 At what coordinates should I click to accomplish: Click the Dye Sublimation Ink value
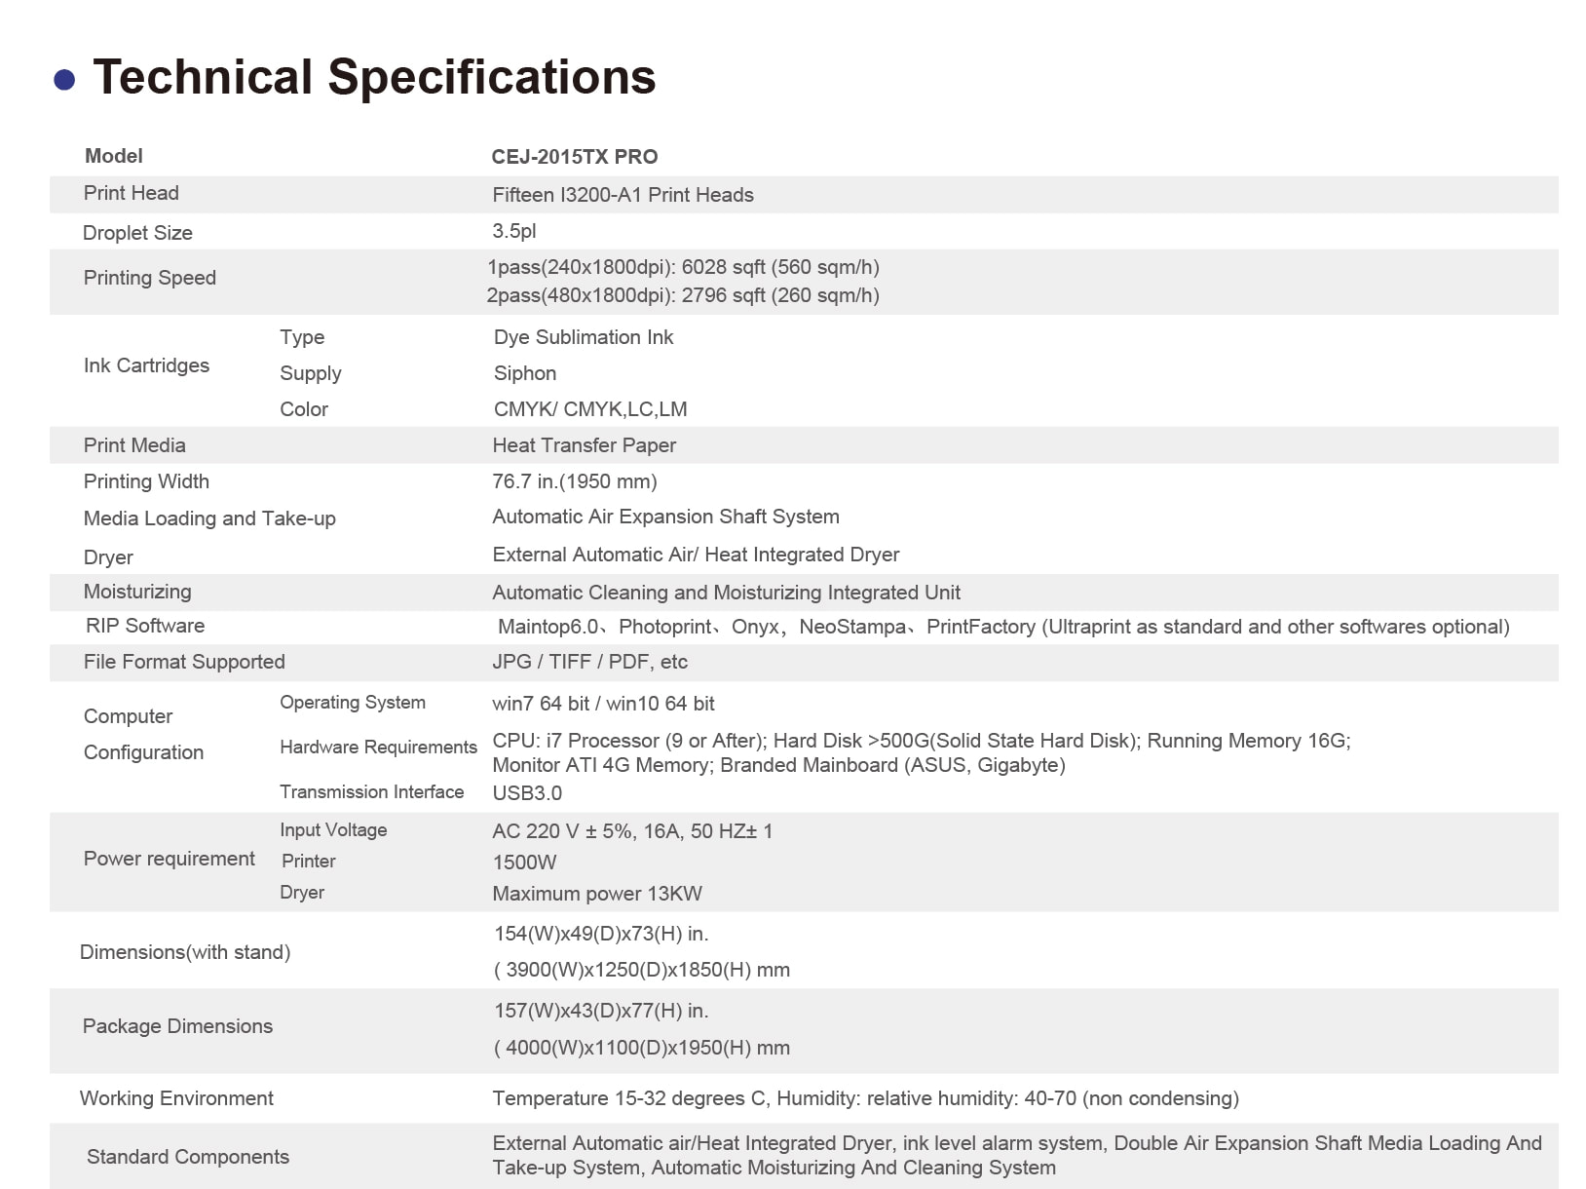(583, 337)
